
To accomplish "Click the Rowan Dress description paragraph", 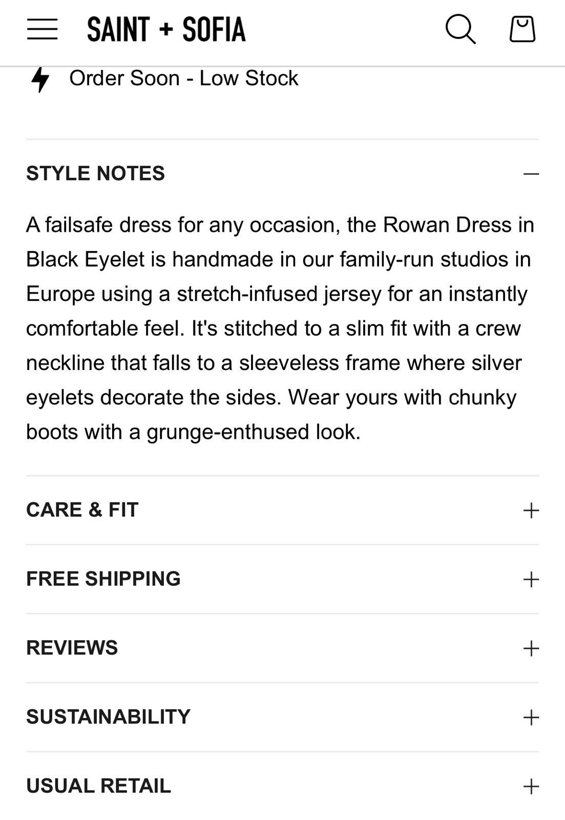I will coord(280,329).
